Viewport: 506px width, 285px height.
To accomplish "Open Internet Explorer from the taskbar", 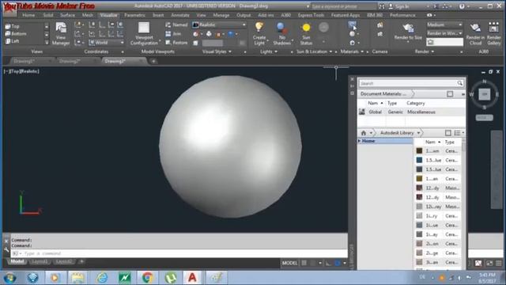I will (102, 278).
